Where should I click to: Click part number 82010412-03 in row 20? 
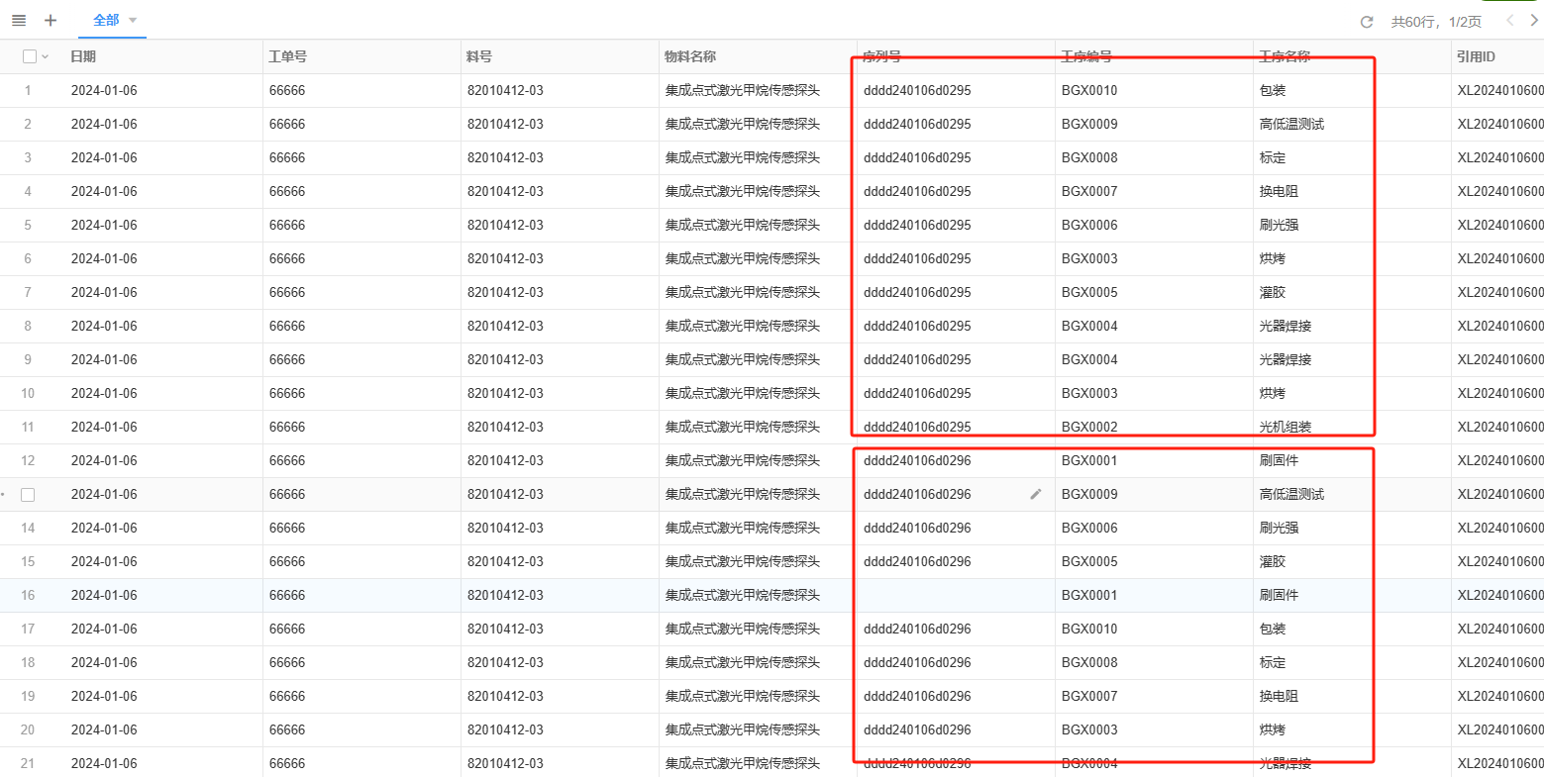point(505,729)
